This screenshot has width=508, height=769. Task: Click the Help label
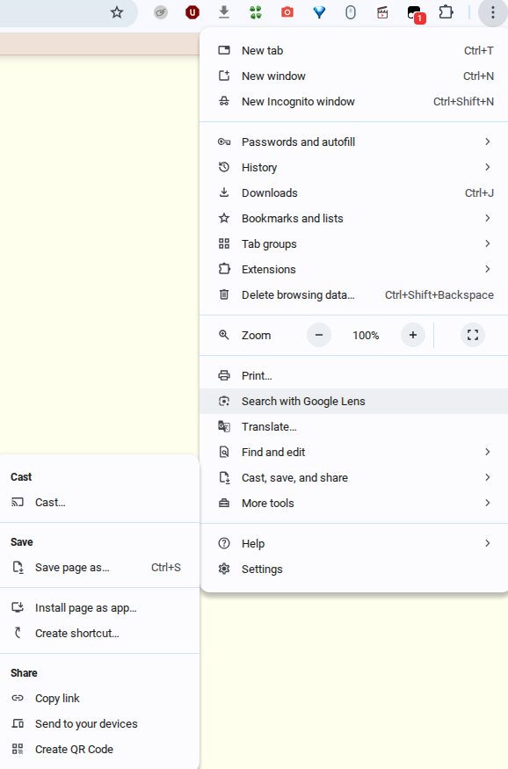point(253,543)
